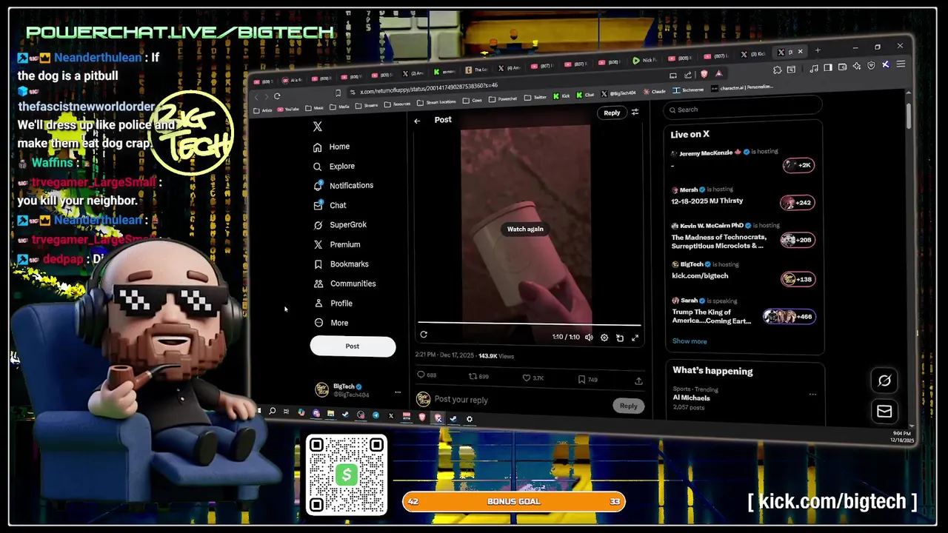Reload the page in browser toolbar
The height and width of the screenshot is (533, 948).
tap(277, 96)
